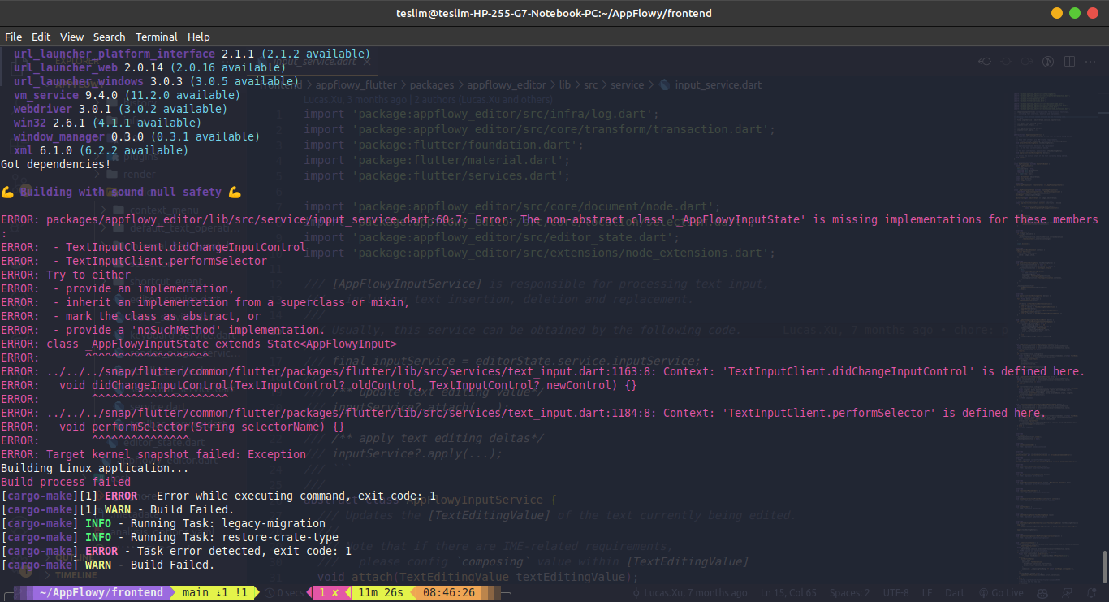Click the webdriver 3.0.1 line
Screen dimensions: 1109x602
point(120,109)
